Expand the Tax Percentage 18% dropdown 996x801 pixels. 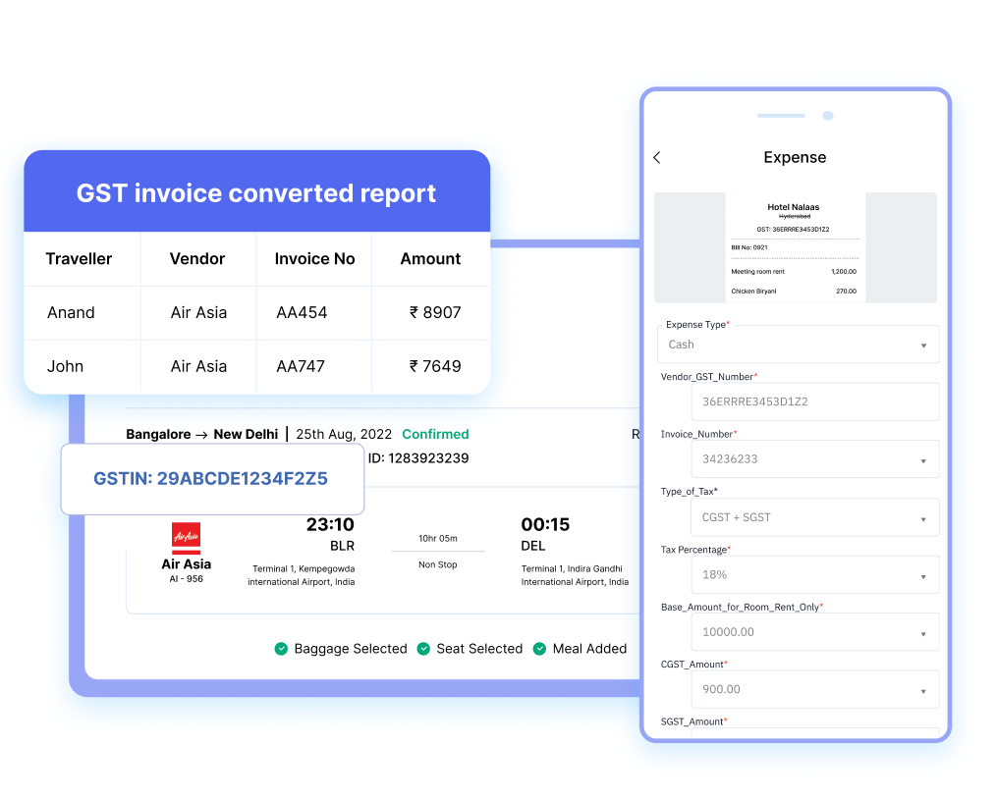coord(798,575)
